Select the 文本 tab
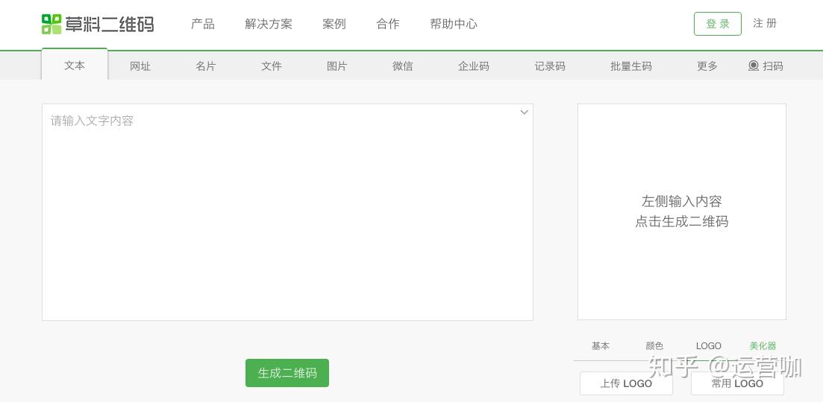The image size is (823, 402). click(x=75, y=65)
